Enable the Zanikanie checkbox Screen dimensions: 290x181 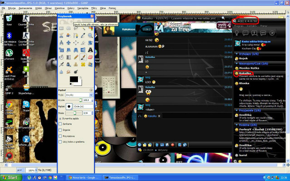60,124
